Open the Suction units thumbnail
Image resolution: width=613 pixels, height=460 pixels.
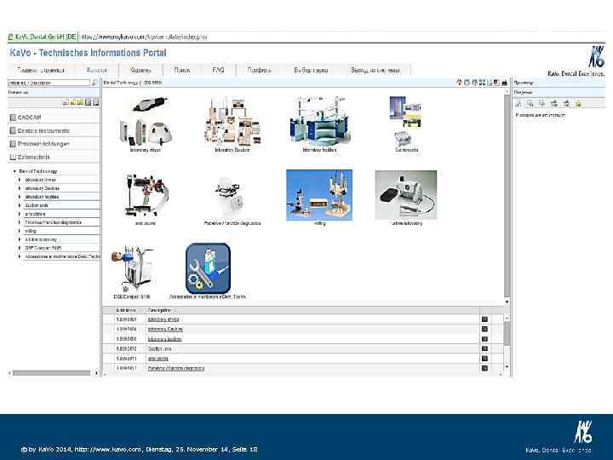406,121
